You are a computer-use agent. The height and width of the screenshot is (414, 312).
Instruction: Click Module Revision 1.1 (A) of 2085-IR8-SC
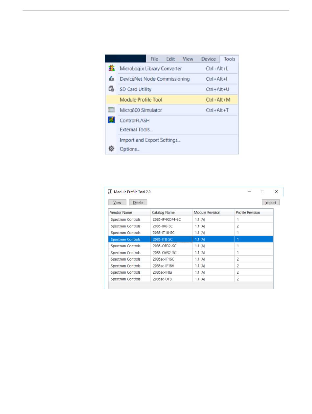point(200,226)
